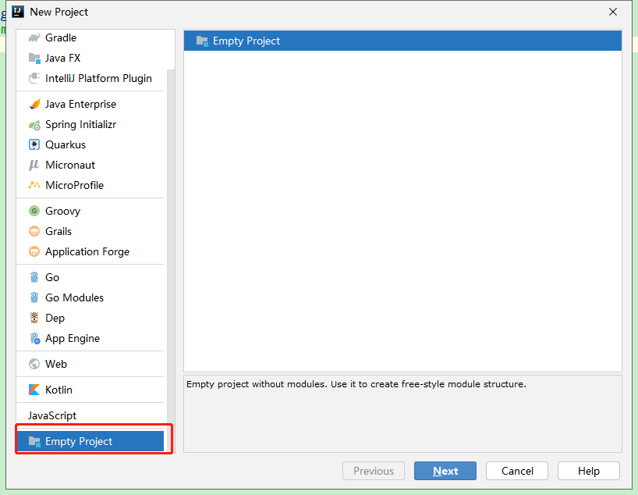Click the Cancel button

(x=517, y=471)
